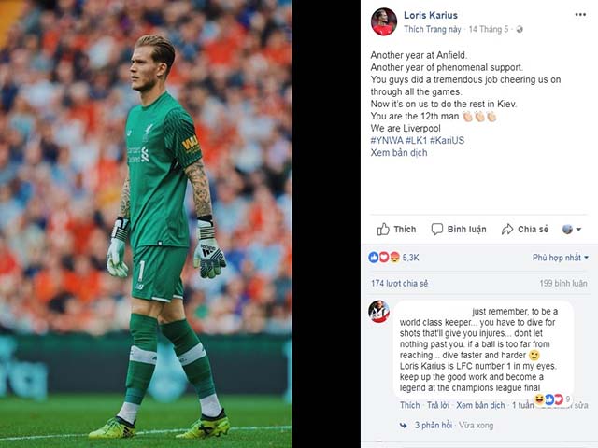
Task: Open the 199 bình luận comments link
Action: click(562, 283)
